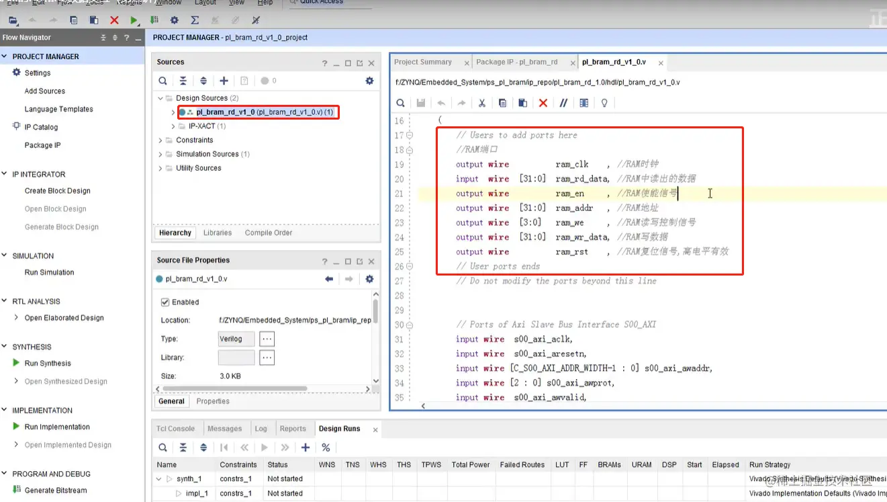Delete selection with editor red X

pos(543,103)
